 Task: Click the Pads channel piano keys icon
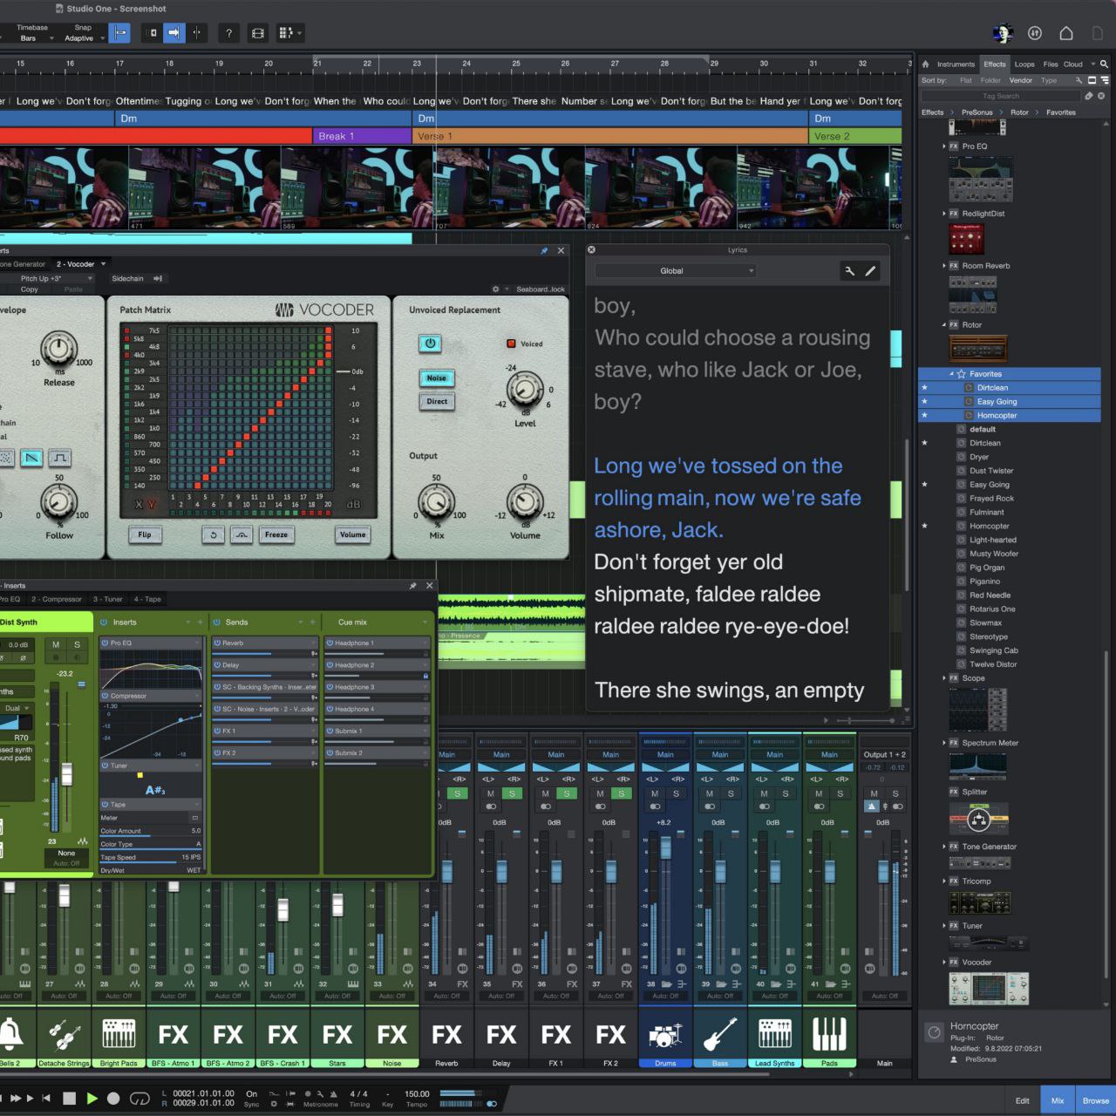tap(829, 1035)
